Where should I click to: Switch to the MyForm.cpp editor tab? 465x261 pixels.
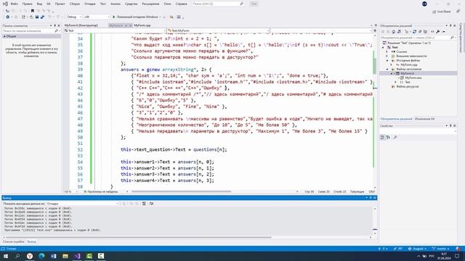pos(142,25)
